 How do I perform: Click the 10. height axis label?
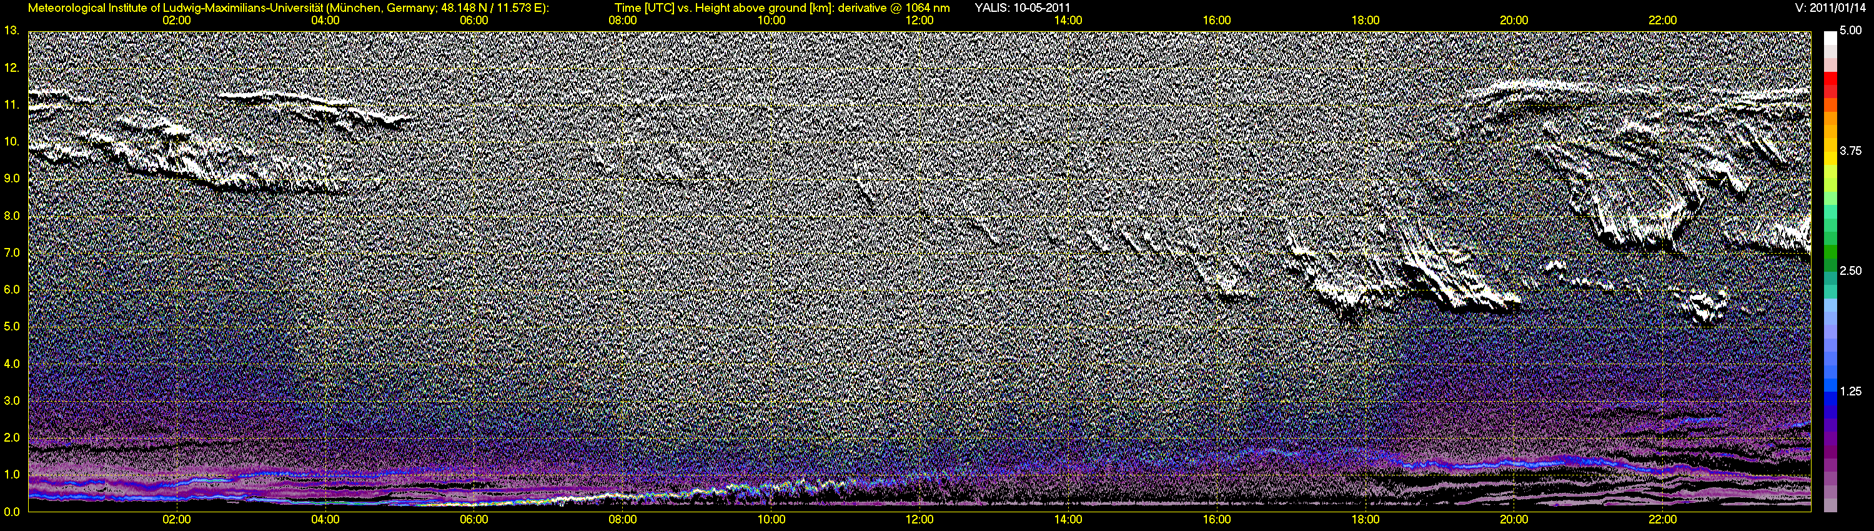[12, 142]
